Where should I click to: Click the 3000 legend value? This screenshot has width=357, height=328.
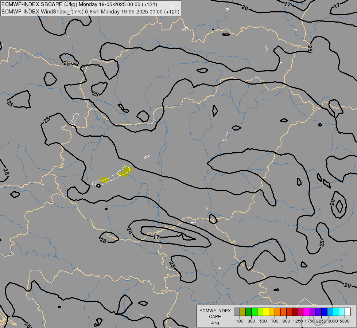[x=333, y=321]
